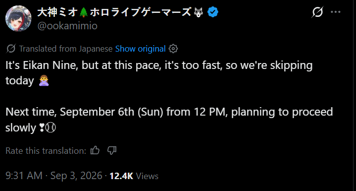
Task: Show original Japanese text
Action: 140,49
